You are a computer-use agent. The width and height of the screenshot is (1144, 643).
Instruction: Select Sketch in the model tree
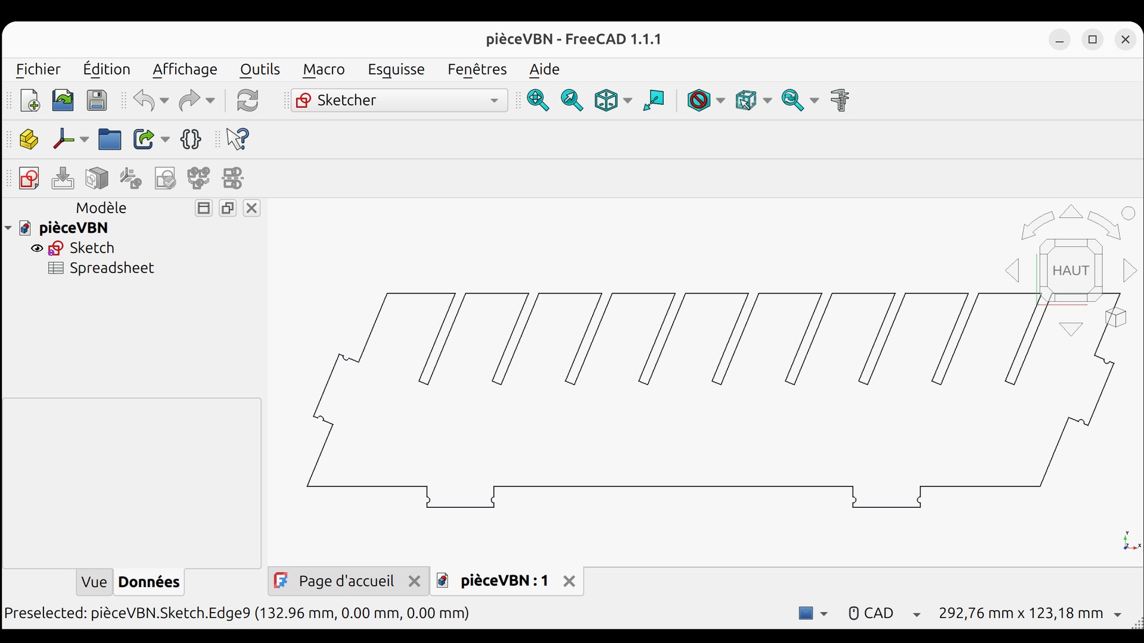[x=92, y=248]
